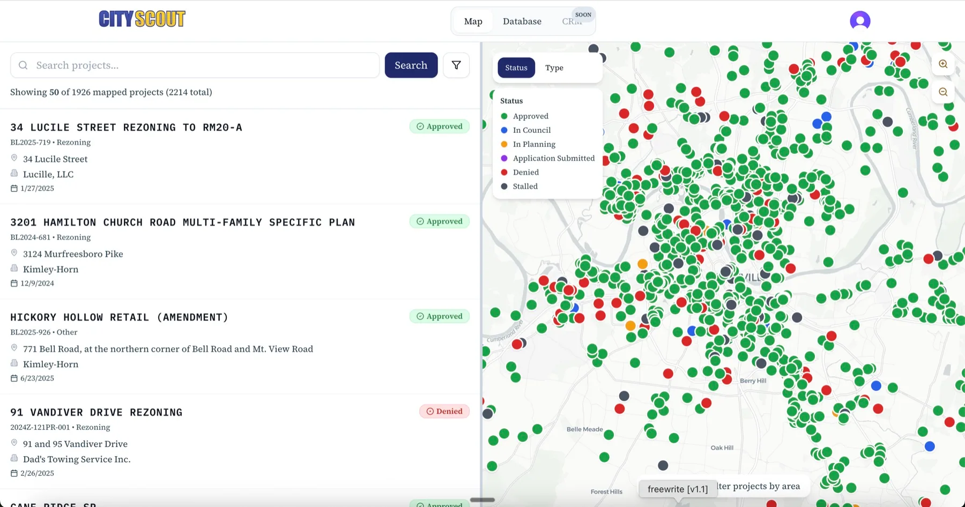The height and width of the screenshot is (507, 965).
Task: Open the filter funnel icon
Action: (456, 65)
